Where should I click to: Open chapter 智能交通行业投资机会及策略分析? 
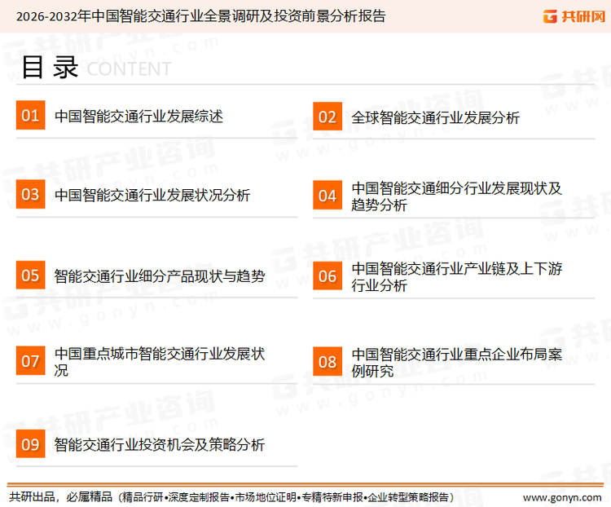pos(160,444)
